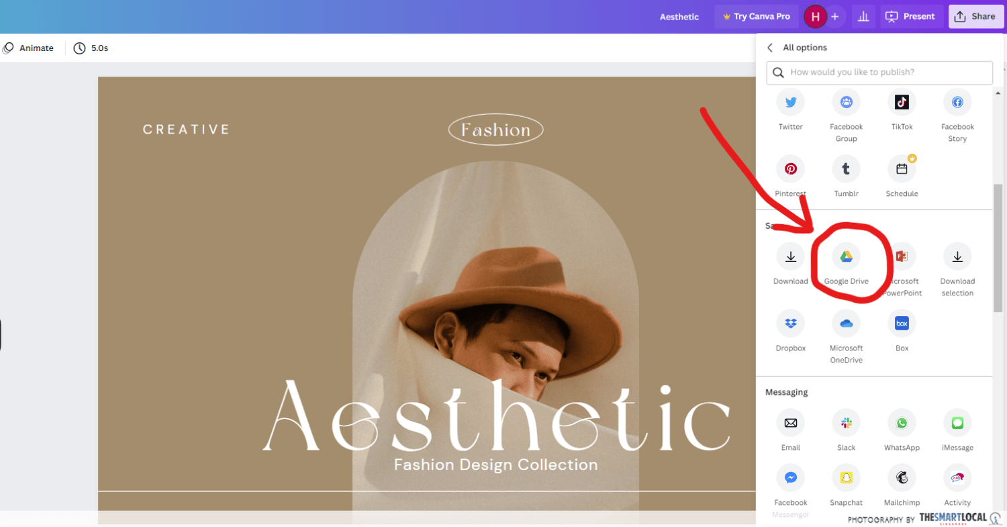Change the 5.0s slide duration
Screen dimensions: 1007x527
[91, 48]
